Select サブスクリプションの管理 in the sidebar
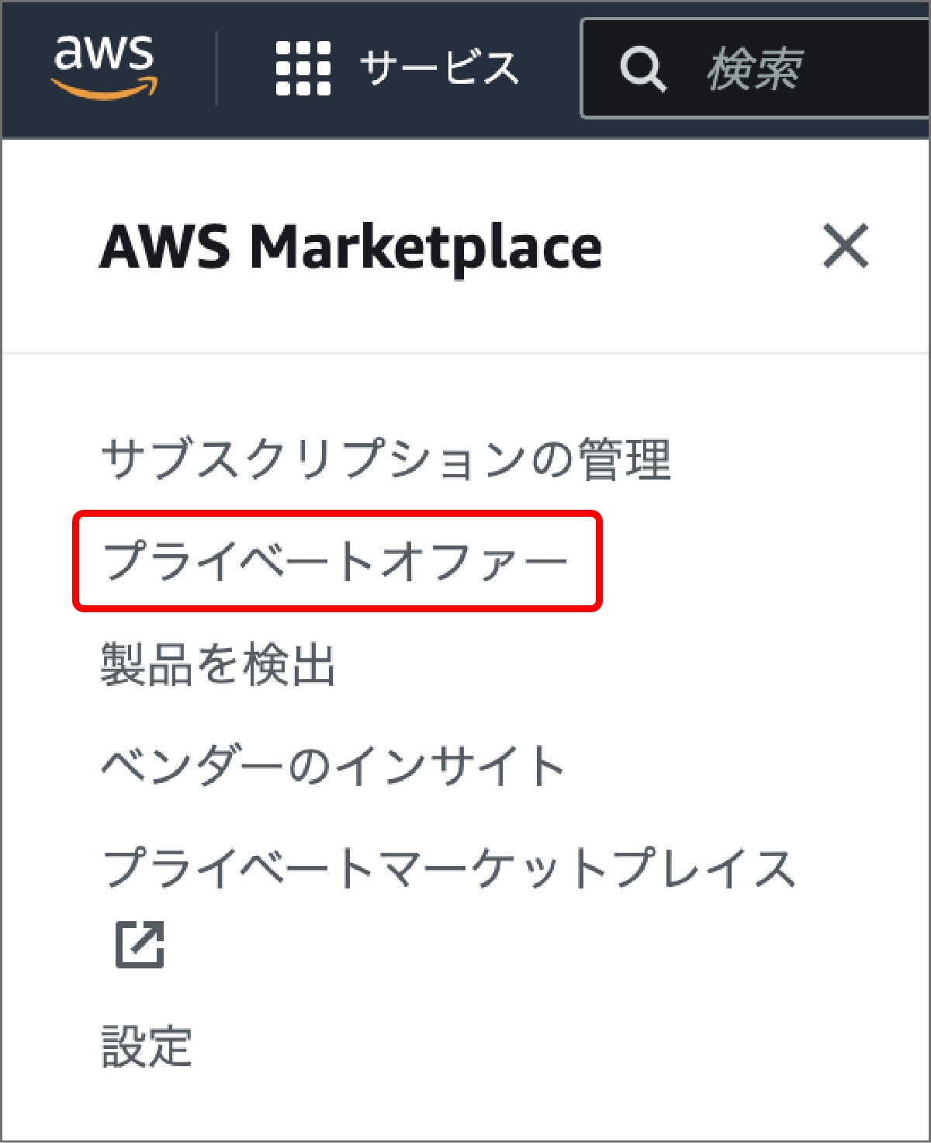The image size is (931, 1143). (388, 458)
